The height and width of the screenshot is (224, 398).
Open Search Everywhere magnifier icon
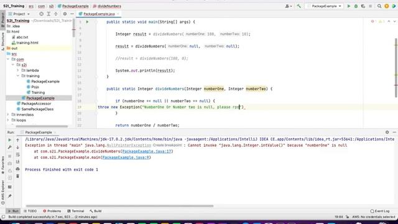[x=379, y=6]
